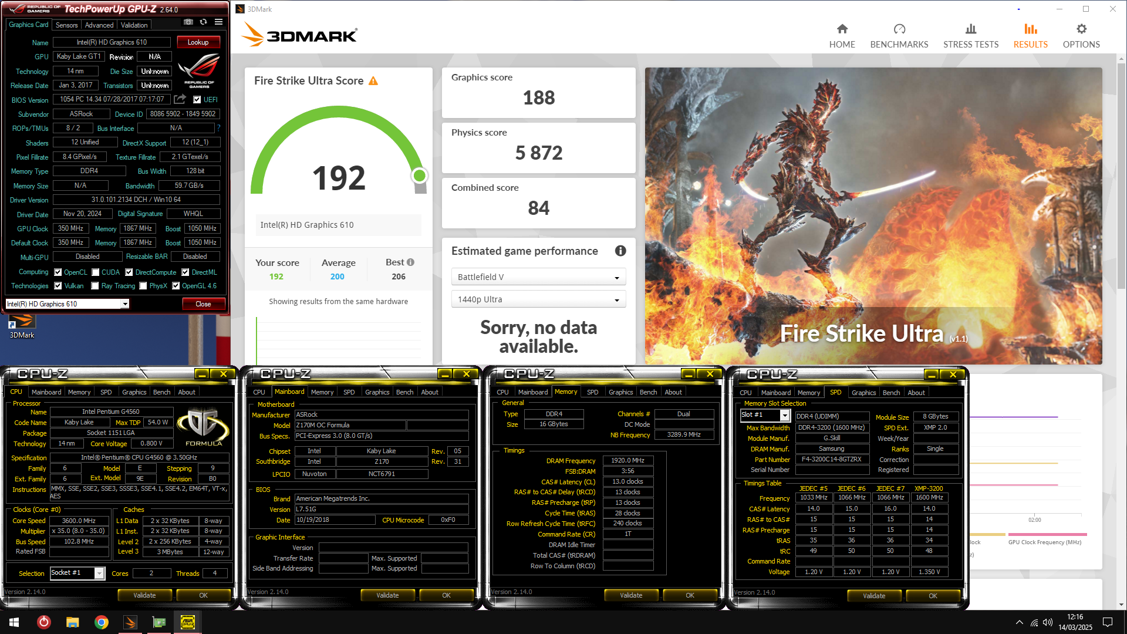Open the 3DMark desktop shortcut icon

(22, 326)
